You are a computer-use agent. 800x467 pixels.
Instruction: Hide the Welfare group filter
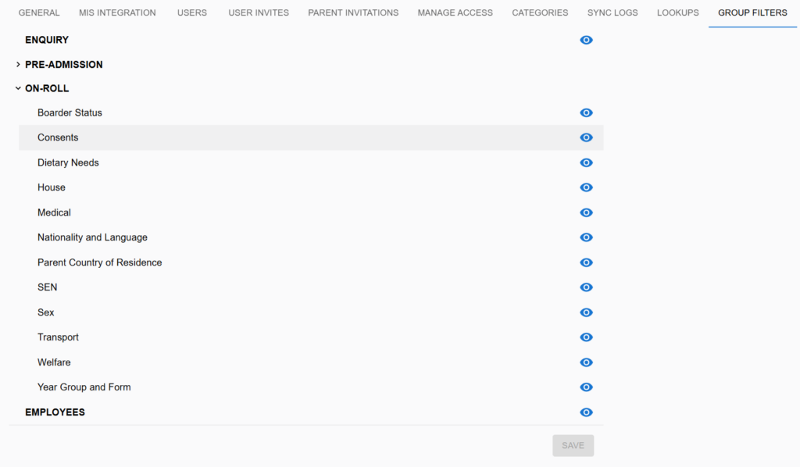[586, 362]
